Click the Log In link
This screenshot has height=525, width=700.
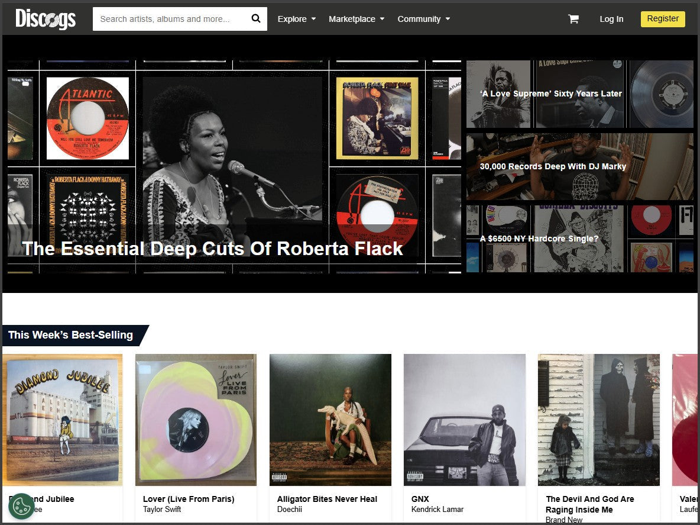[x=611, y=19]
